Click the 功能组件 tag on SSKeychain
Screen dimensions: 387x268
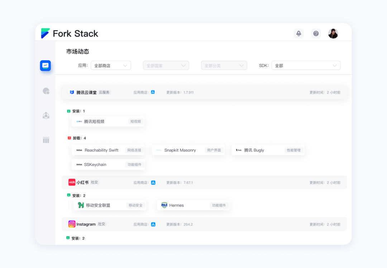[x=134, y=164]
